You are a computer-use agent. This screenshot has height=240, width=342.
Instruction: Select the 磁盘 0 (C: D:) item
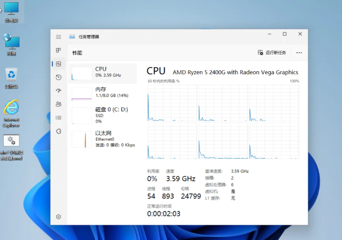click(x=103, y=115)
